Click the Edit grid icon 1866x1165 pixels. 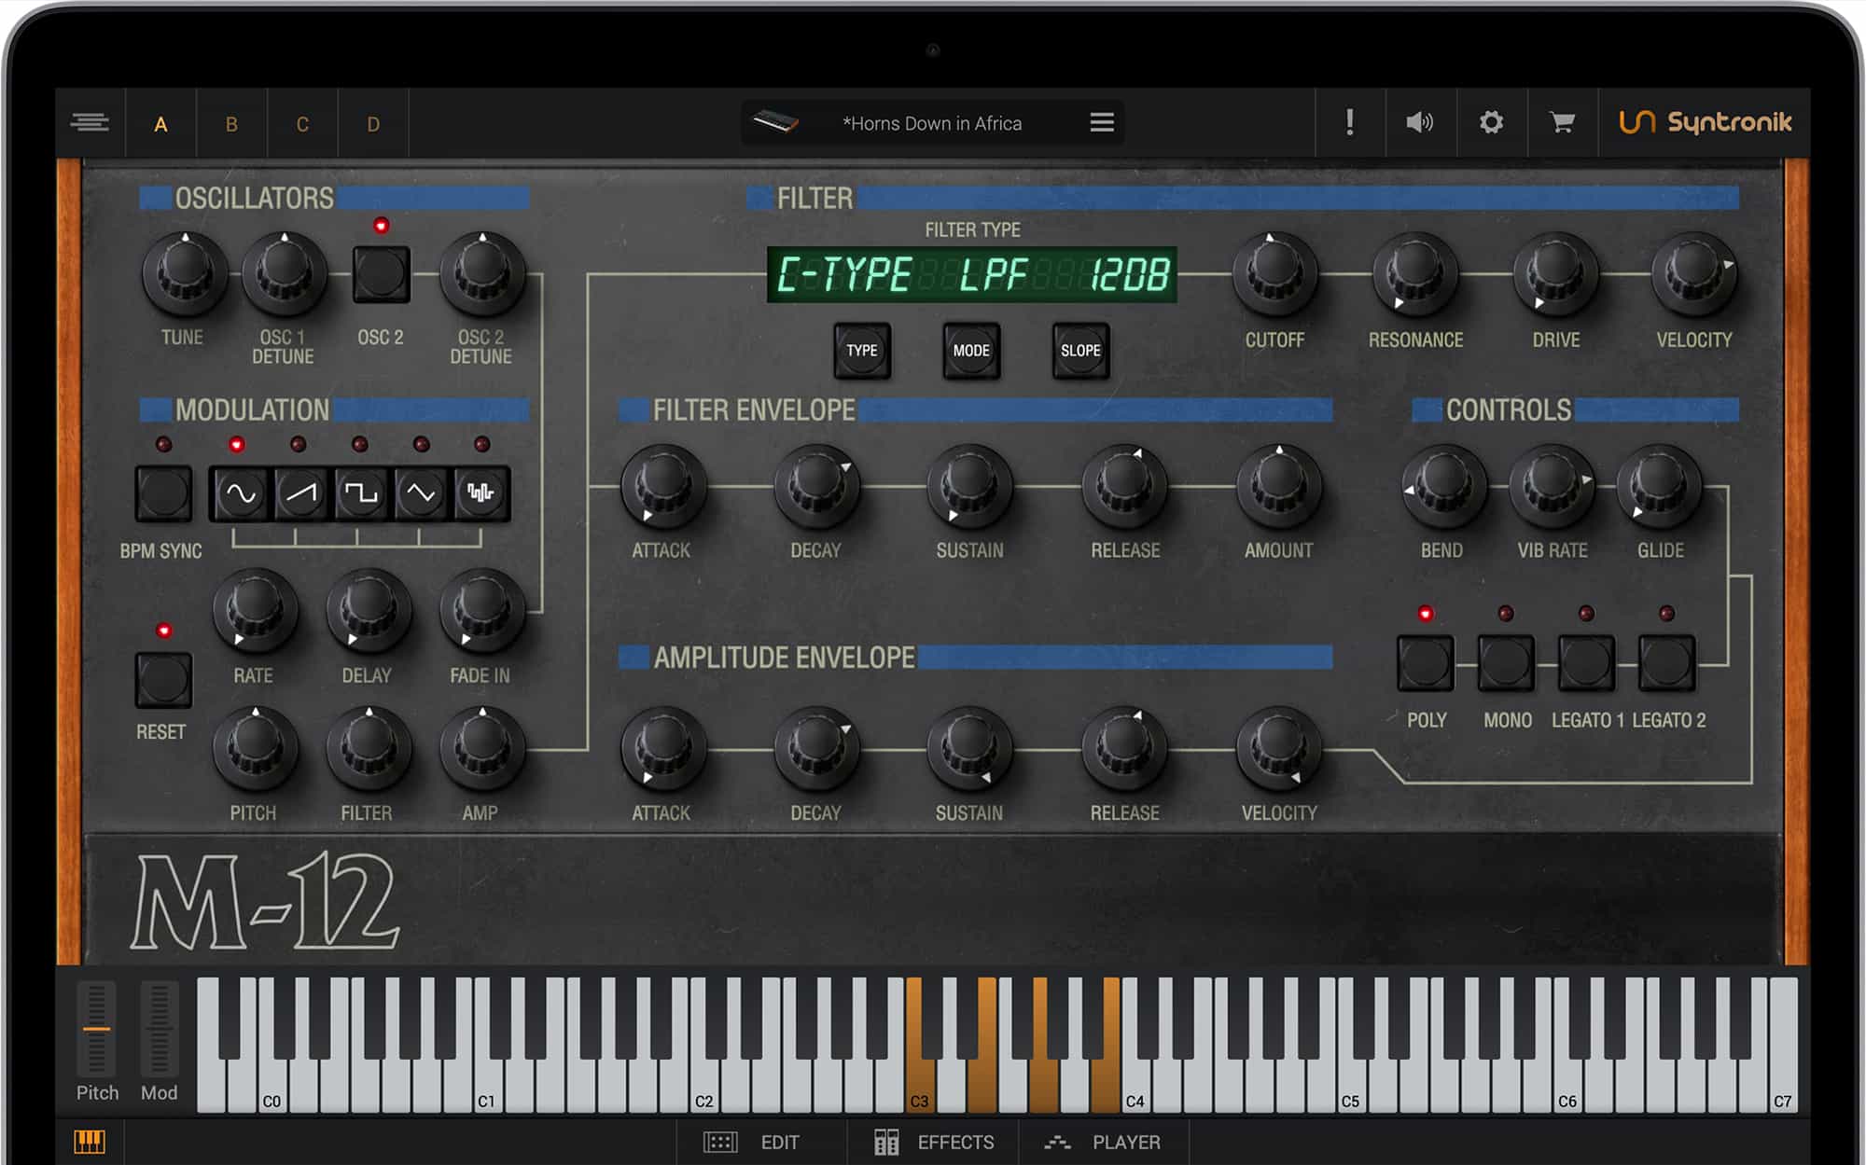tap(720, 1143)
